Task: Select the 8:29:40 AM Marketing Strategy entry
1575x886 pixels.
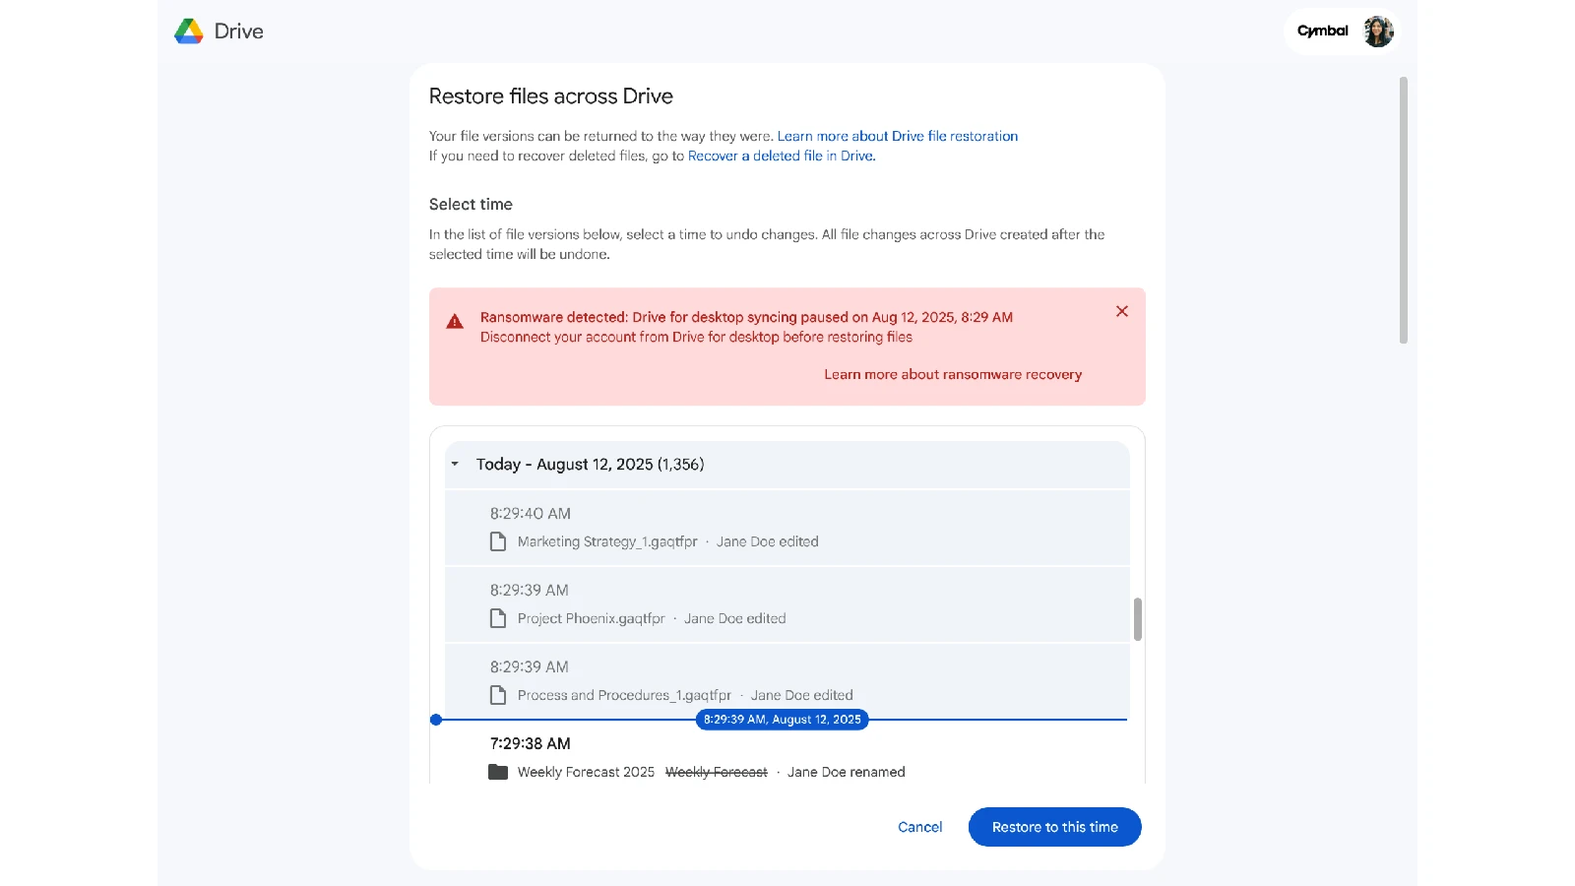Action: 786,527
